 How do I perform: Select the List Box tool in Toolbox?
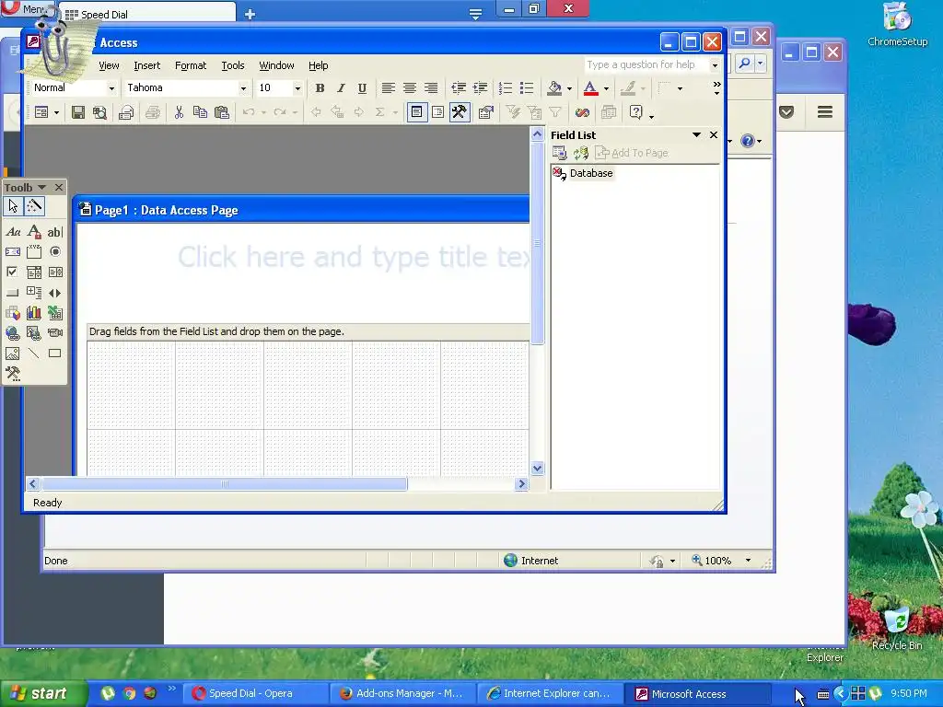click(x=54, y=272)
